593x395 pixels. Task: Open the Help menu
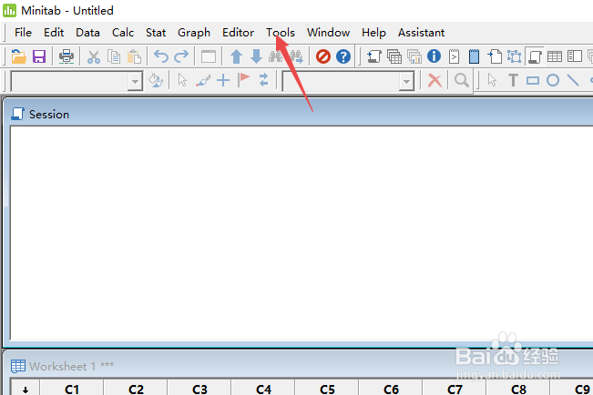[x=373, y=33]
